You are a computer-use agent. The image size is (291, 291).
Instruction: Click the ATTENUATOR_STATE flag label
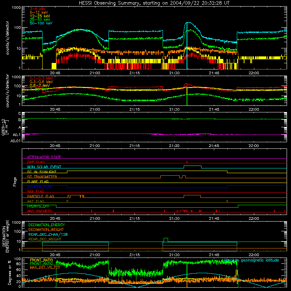click(x=44, y=157)
